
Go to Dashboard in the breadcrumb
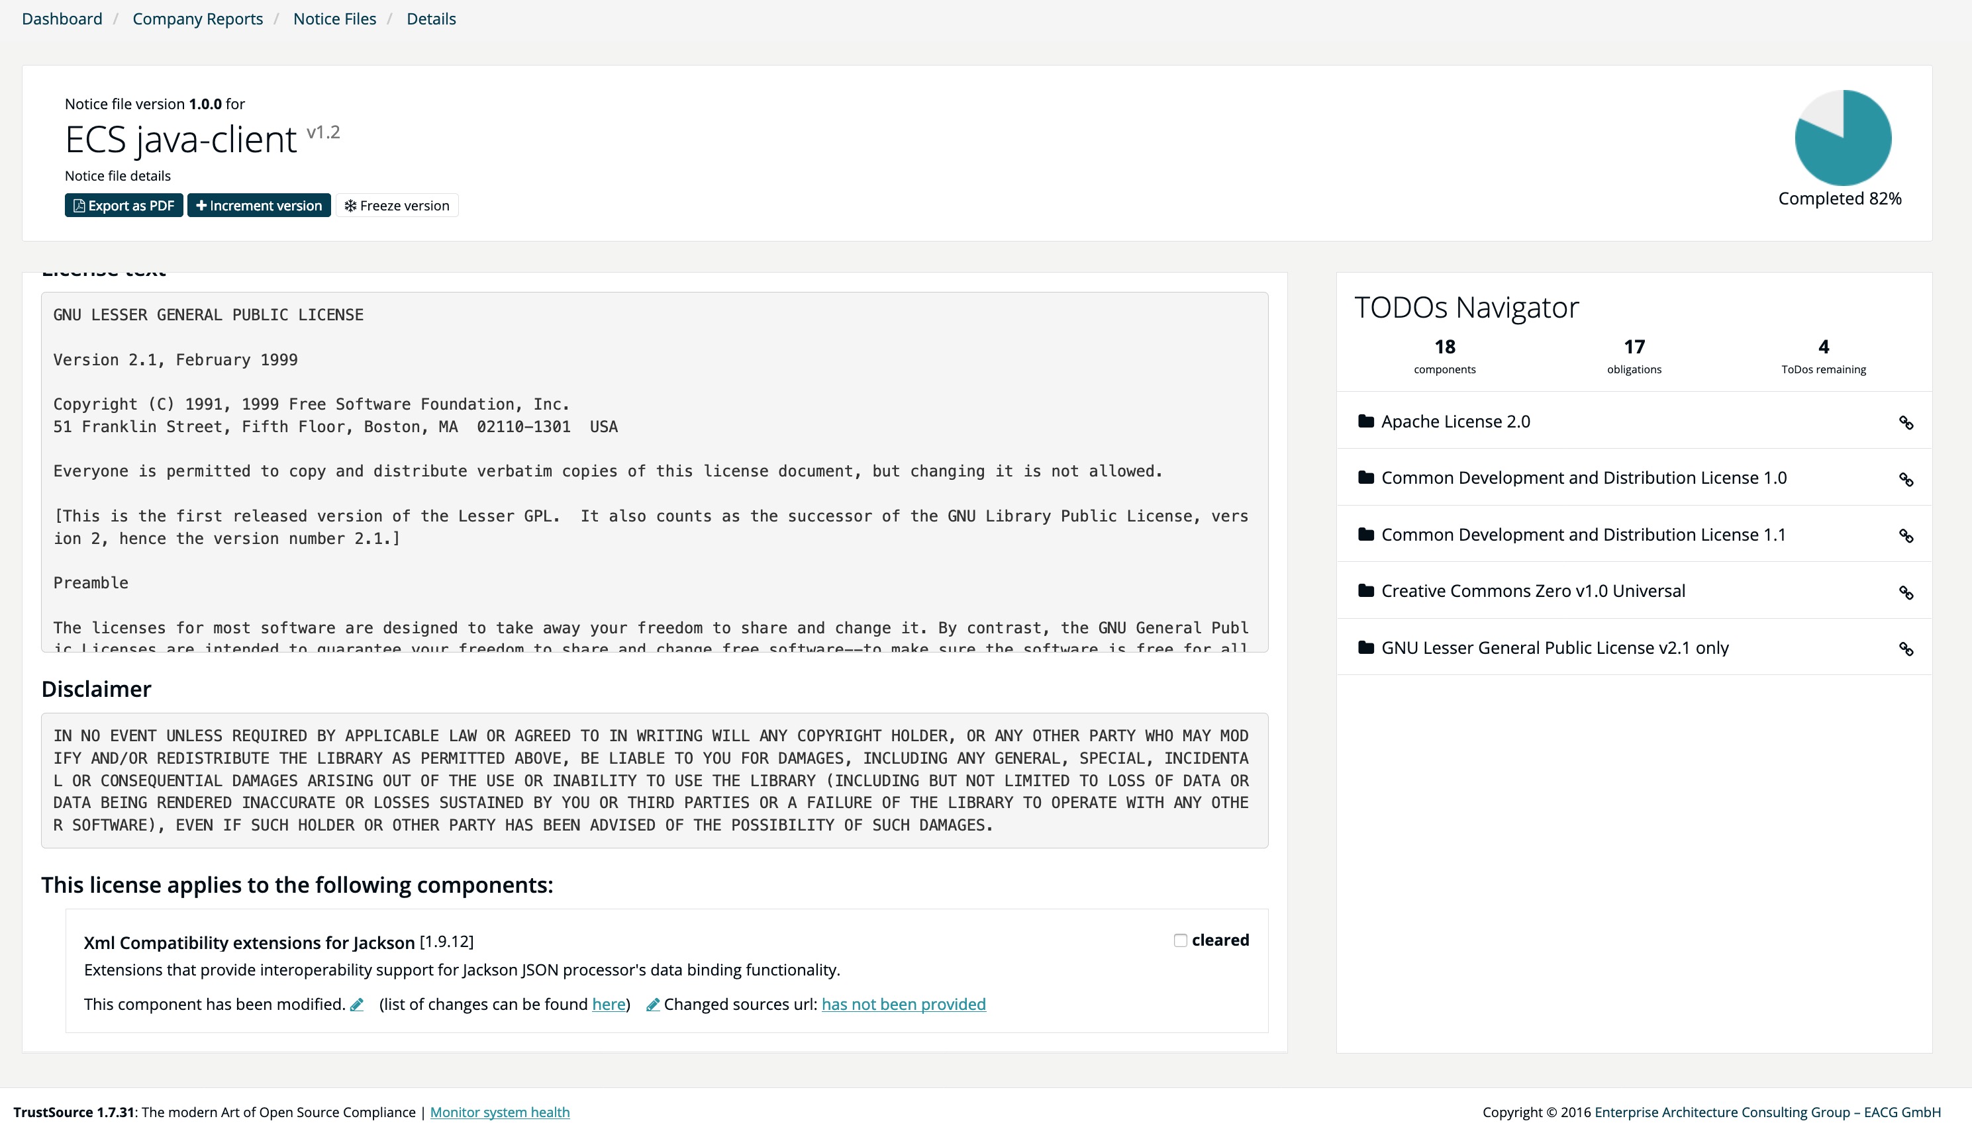click(62, 19)
